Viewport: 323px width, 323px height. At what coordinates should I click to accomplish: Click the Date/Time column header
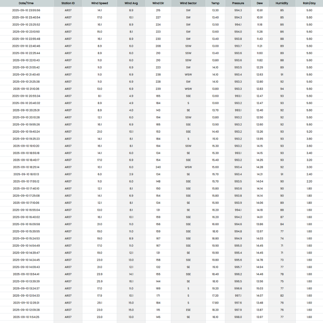(x=26, y=3)
